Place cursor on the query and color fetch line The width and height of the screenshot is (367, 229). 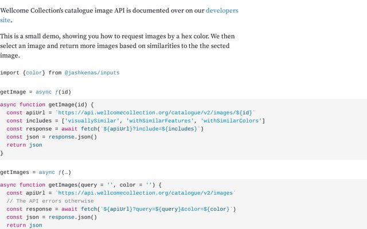pyautogui.click(x=121, y=209)
